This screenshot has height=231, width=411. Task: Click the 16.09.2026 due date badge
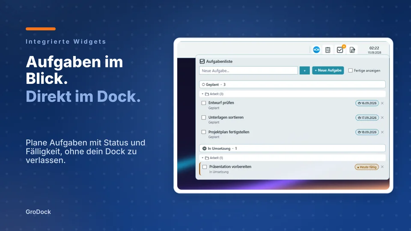point(367,103)
